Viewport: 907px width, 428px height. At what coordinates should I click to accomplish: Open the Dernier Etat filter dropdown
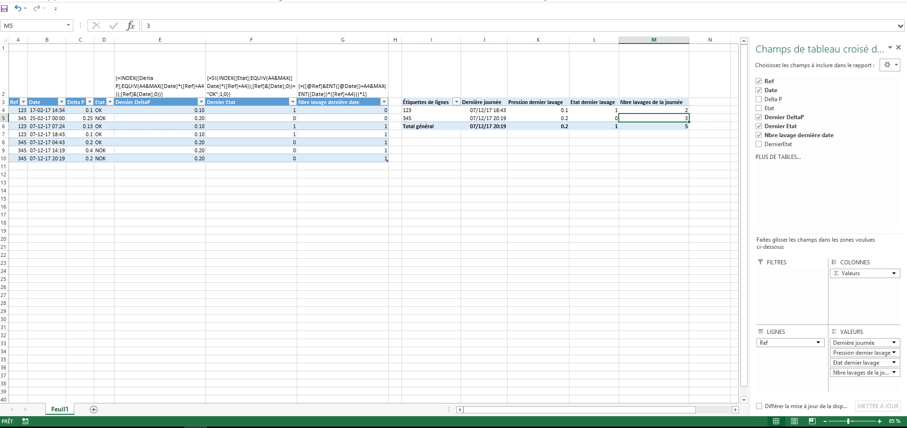tap(293, 102)
